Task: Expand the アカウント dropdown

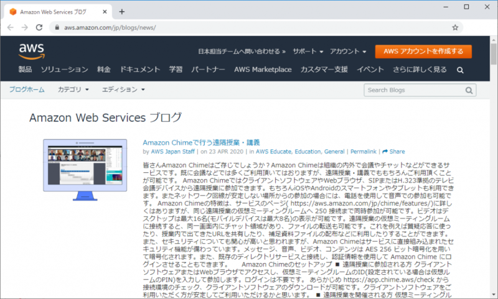Action: (348, 52)
